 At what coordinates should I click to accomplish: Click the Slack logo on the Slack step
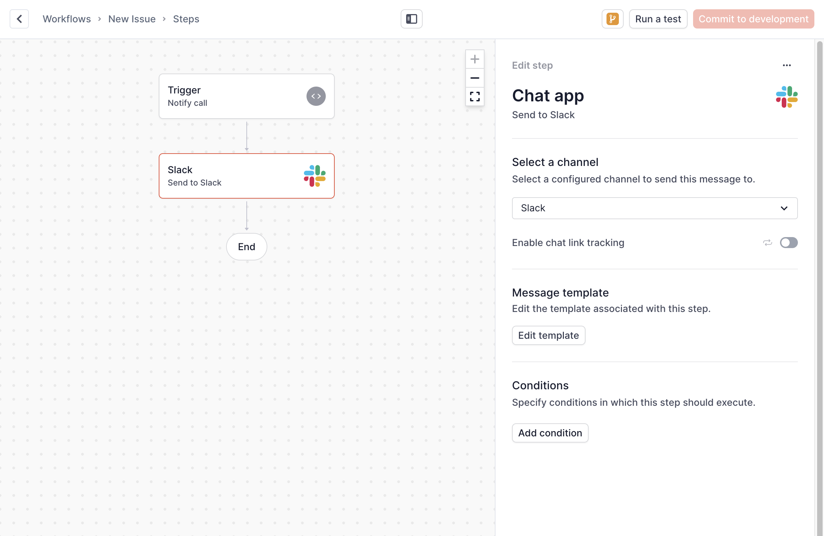[x=314, y=176]
